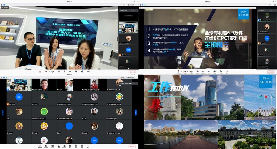This screenshot has height=149, width=277.
Task: Mute microphone in top-right meeting window
Action: coord(178,72)
